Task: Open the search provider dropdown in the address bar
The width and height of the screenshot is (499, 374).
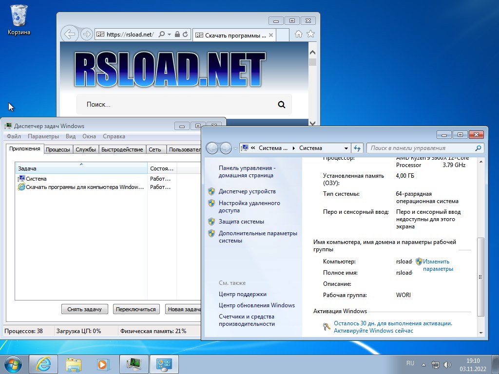Action: [x=169, y=35]
